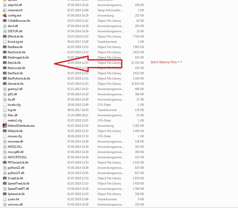Click the unicows.dll entry
The width and height of the screenshot is (238, 208).
coord(14,204)
